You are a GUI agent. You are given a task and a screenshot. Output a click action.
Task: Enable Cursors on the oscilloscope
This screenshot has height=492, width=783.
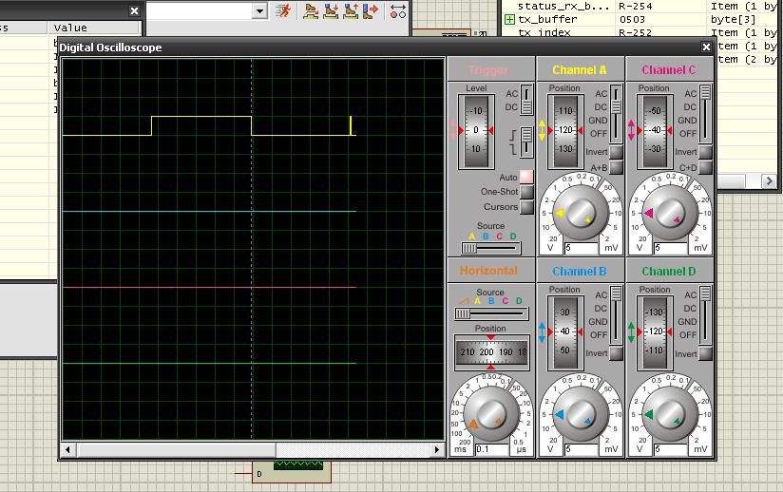click(x=526, y=207)
